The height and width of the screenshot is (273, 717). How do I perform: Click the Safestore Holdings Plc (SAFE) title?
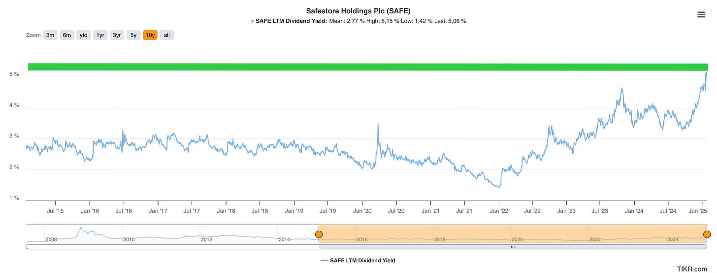click(358, 10)
